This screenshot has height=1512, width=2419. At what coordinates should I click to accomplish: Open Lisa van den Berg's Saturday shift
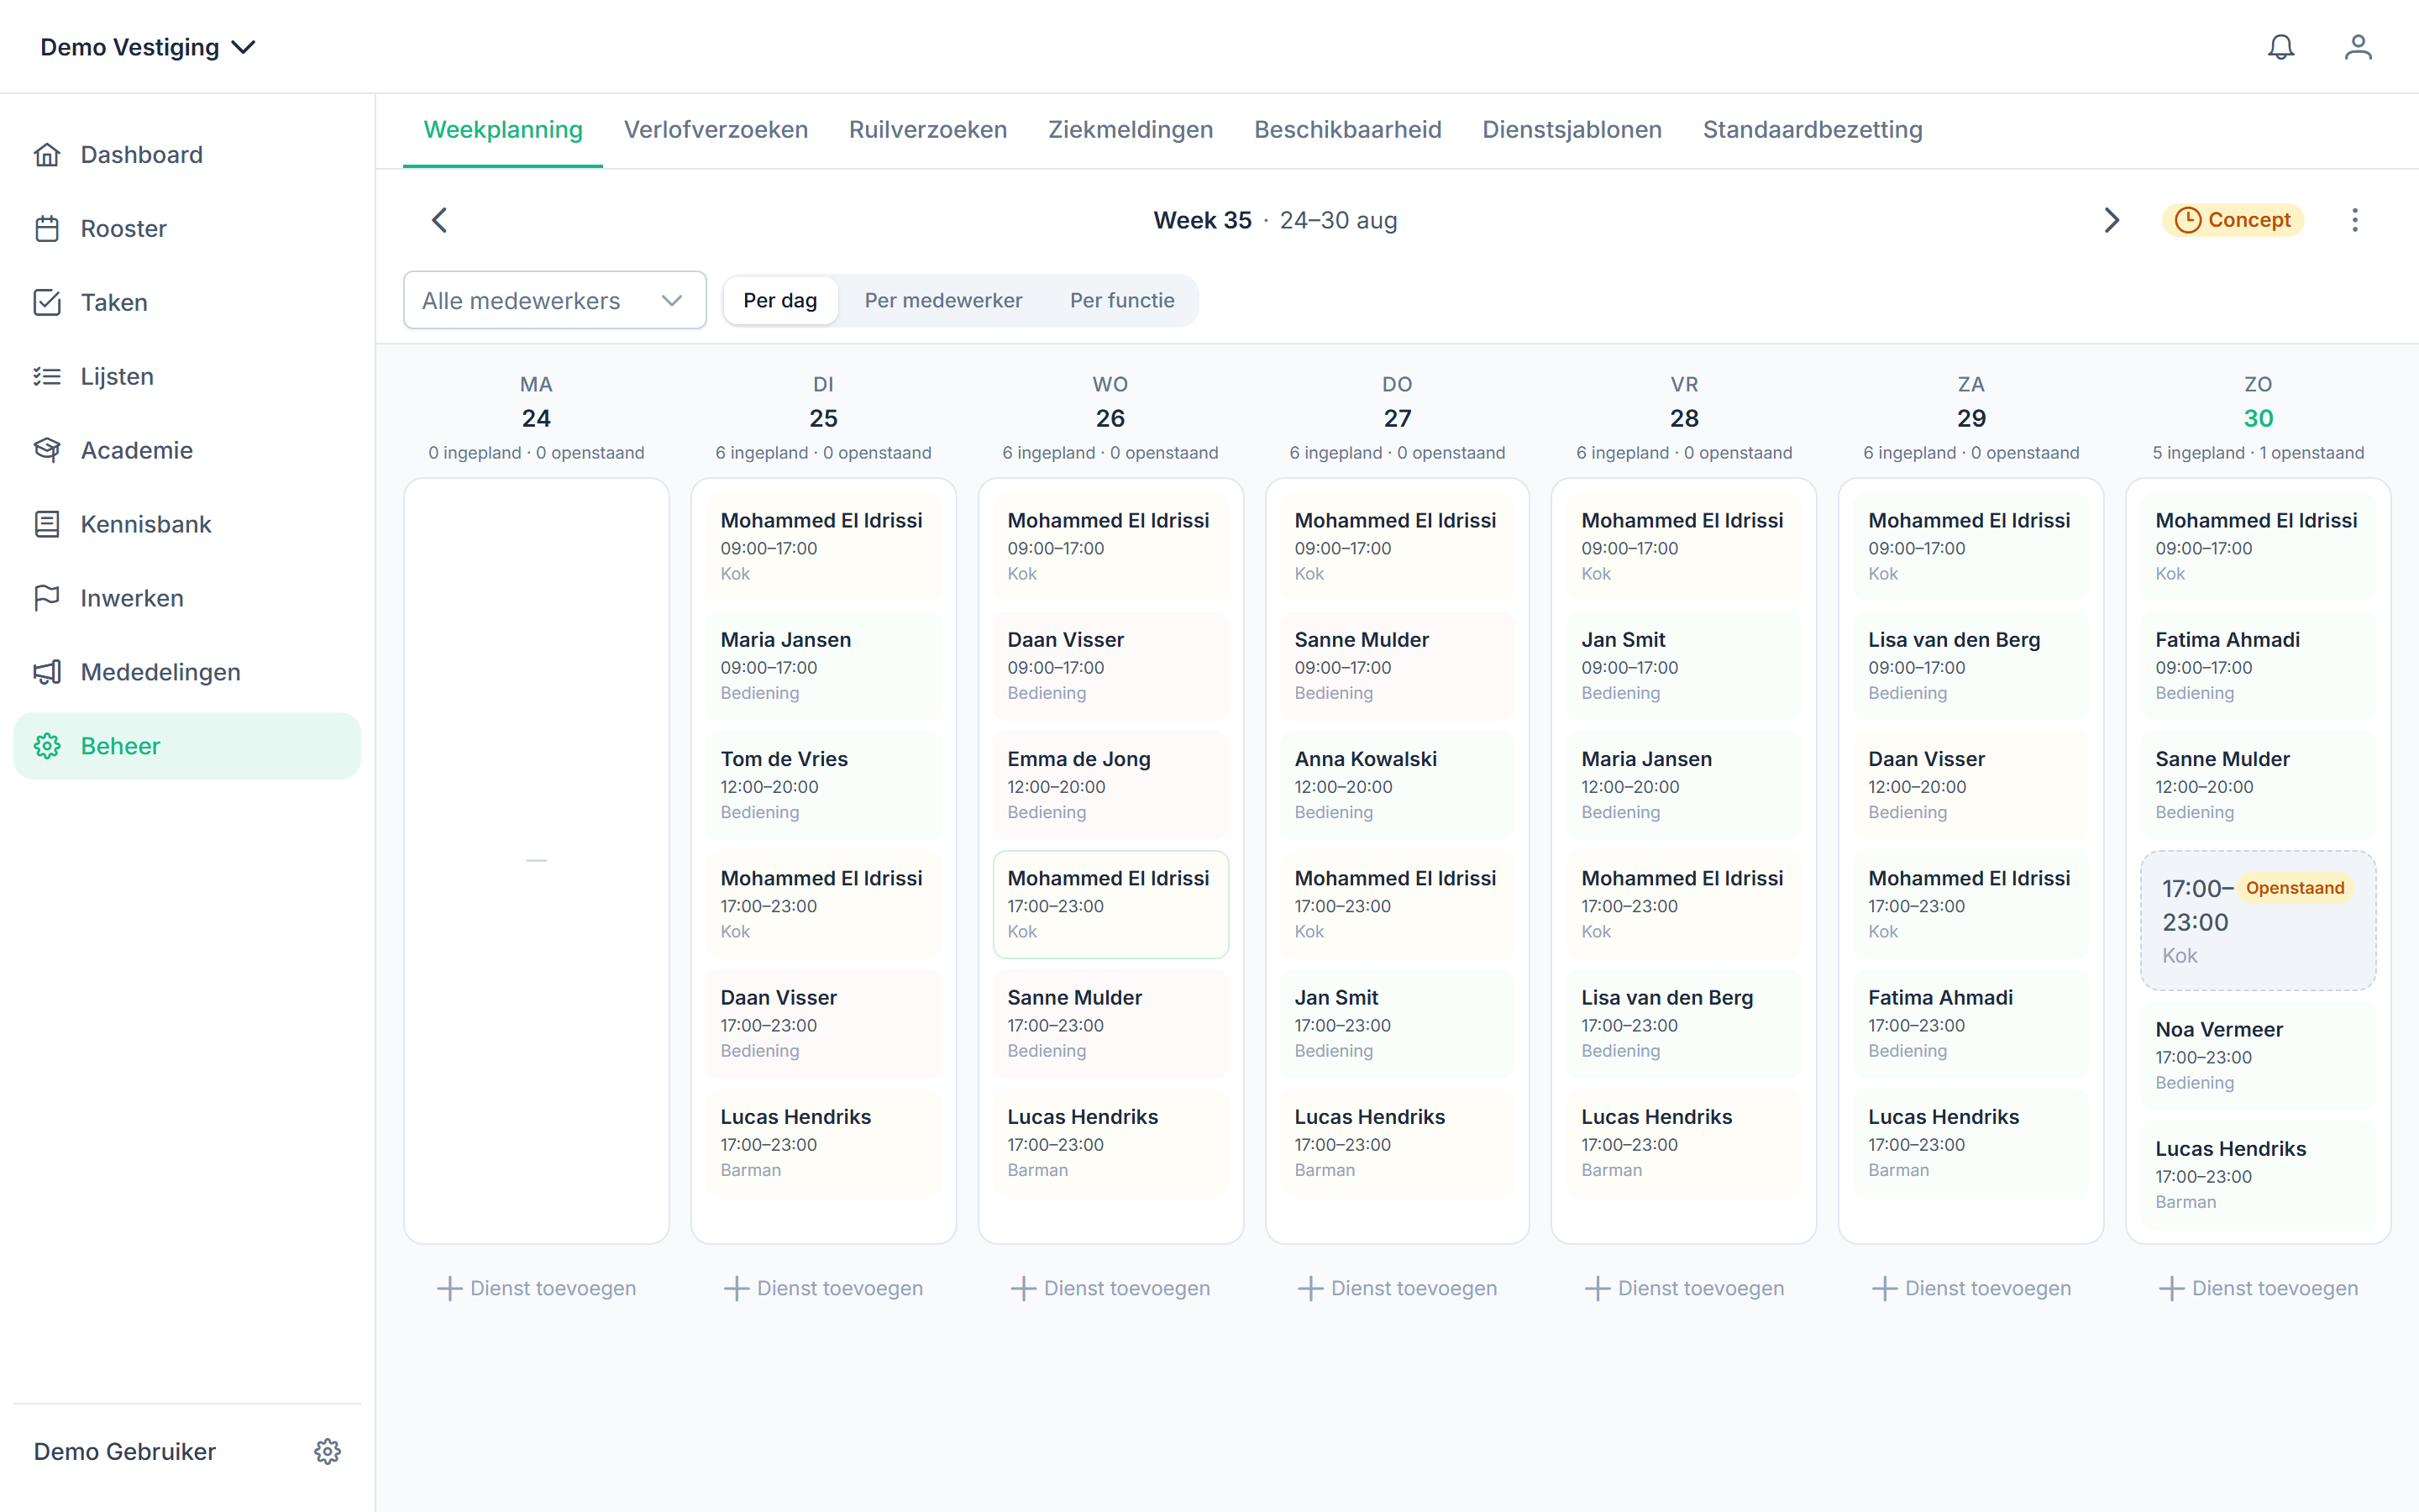click(x=1970, y=666)
